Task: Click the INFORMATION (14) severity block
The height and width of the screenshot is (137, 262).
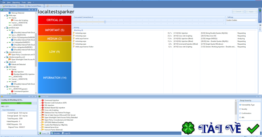Action: pos(55,78)
